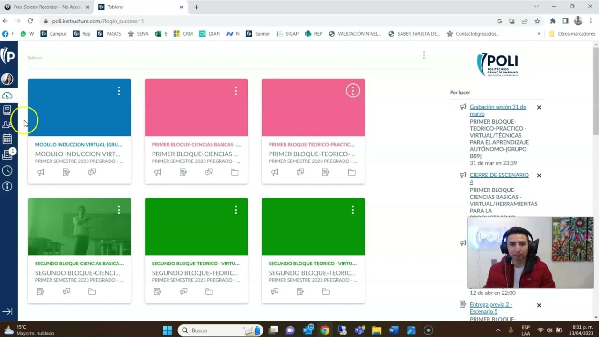Open announcements icon on PRIMER BLOQUE-TEORICO-PRACTICO card
Image resolution: width=599 pixels, height=337 pixels.
[275, 172]
